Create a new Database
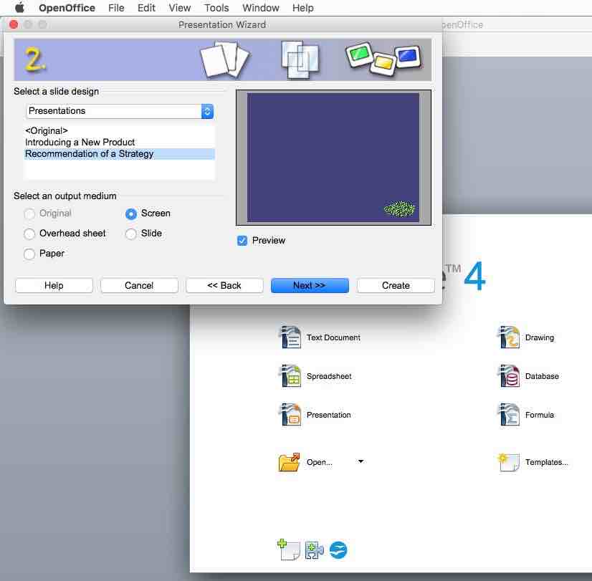Image resolution: width=592 pixels, height=581 pixels. coord(509,376)
